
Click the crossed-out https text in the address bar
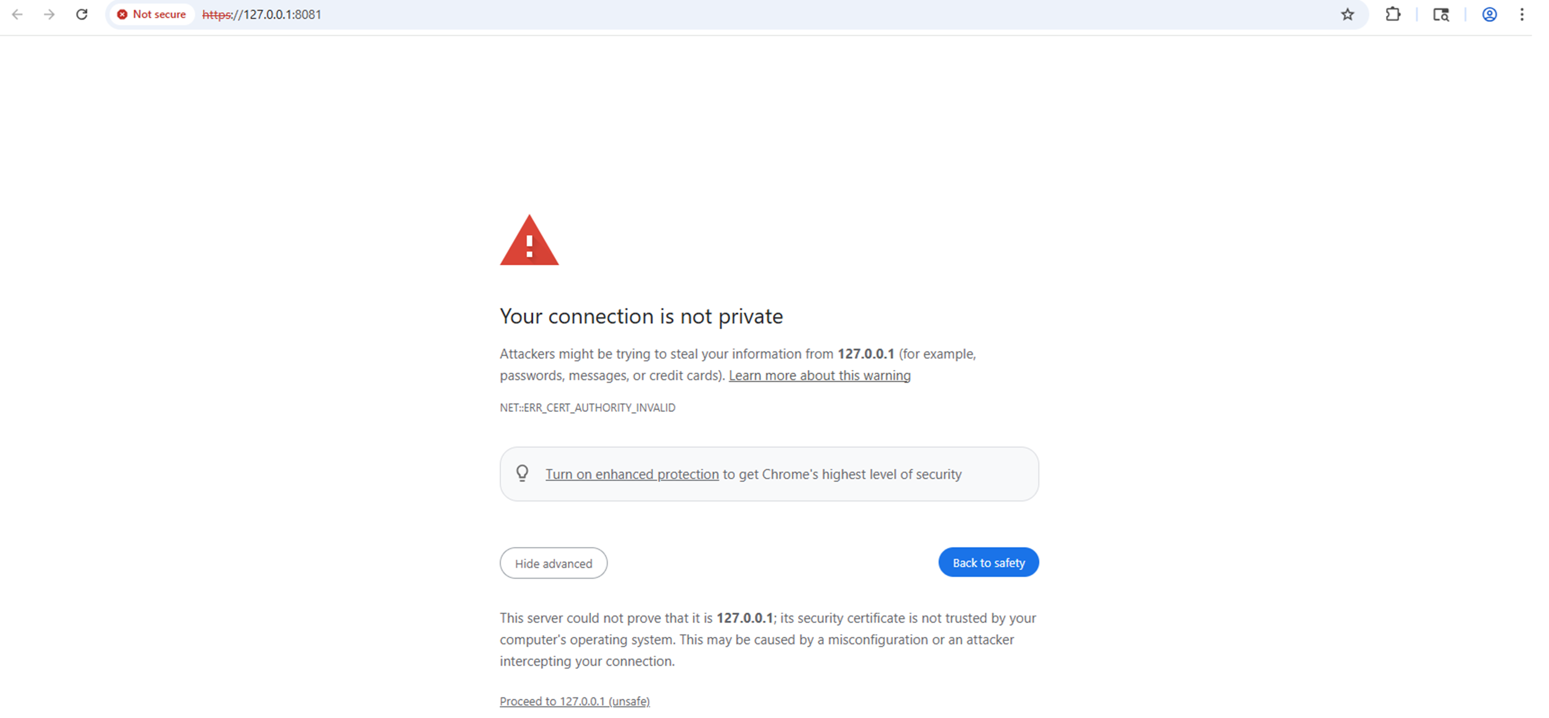point(216,14)
